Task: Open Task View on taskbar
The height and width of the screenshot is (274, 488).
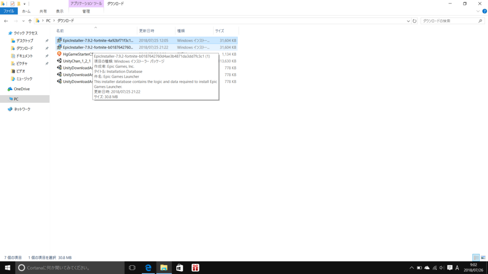Action: pyautogui.click(x=132, y=268)
